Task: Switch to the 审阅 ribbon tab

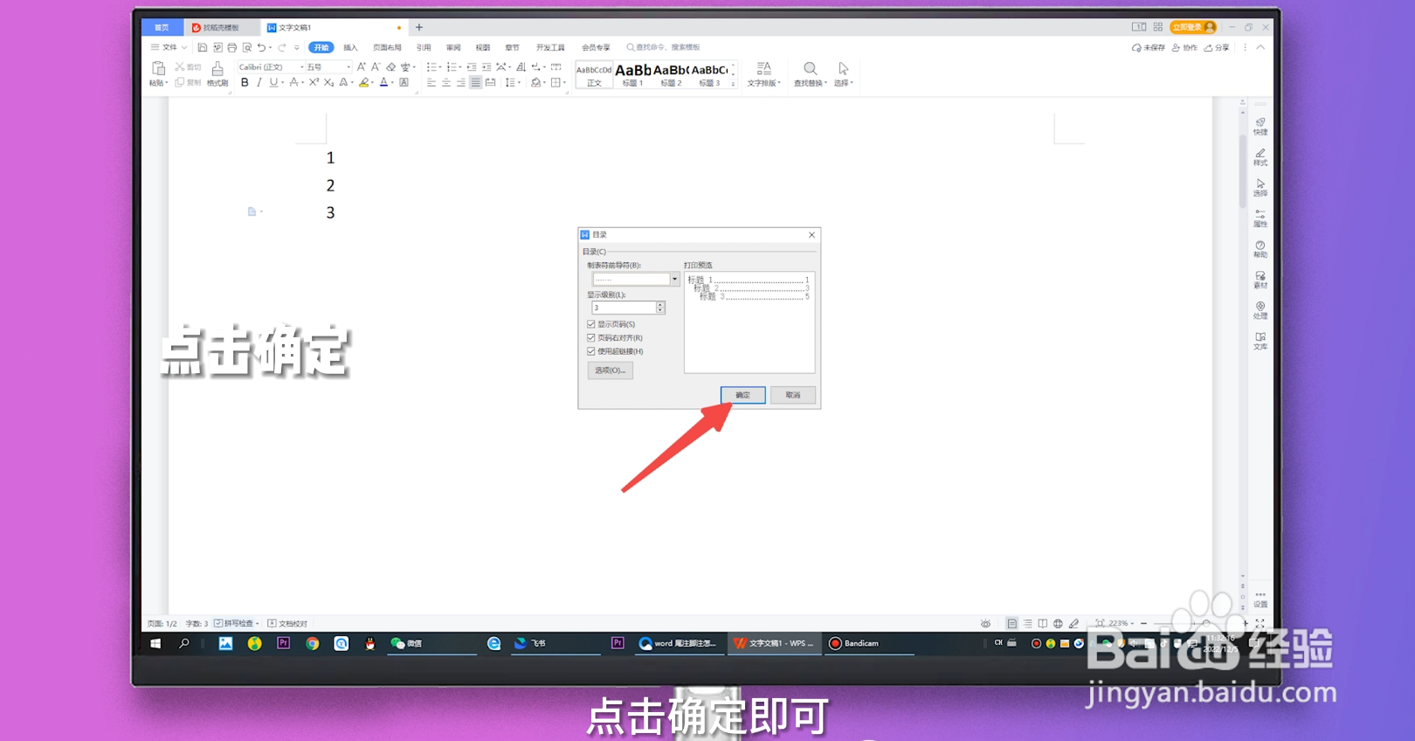Action: click(x=453, y=47)
